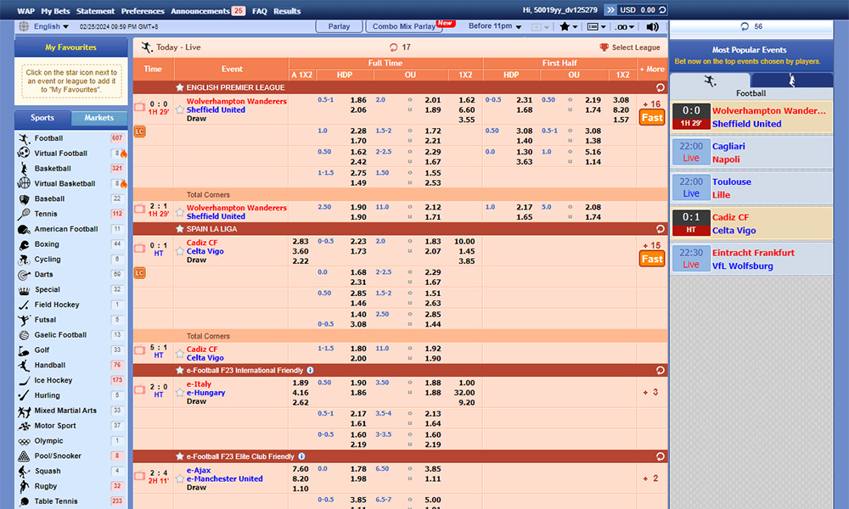Favourite the e-Italy vs e-Hungary match
Image resolution: width=849 pixels, height=509 pixels.
click(180, 393)
